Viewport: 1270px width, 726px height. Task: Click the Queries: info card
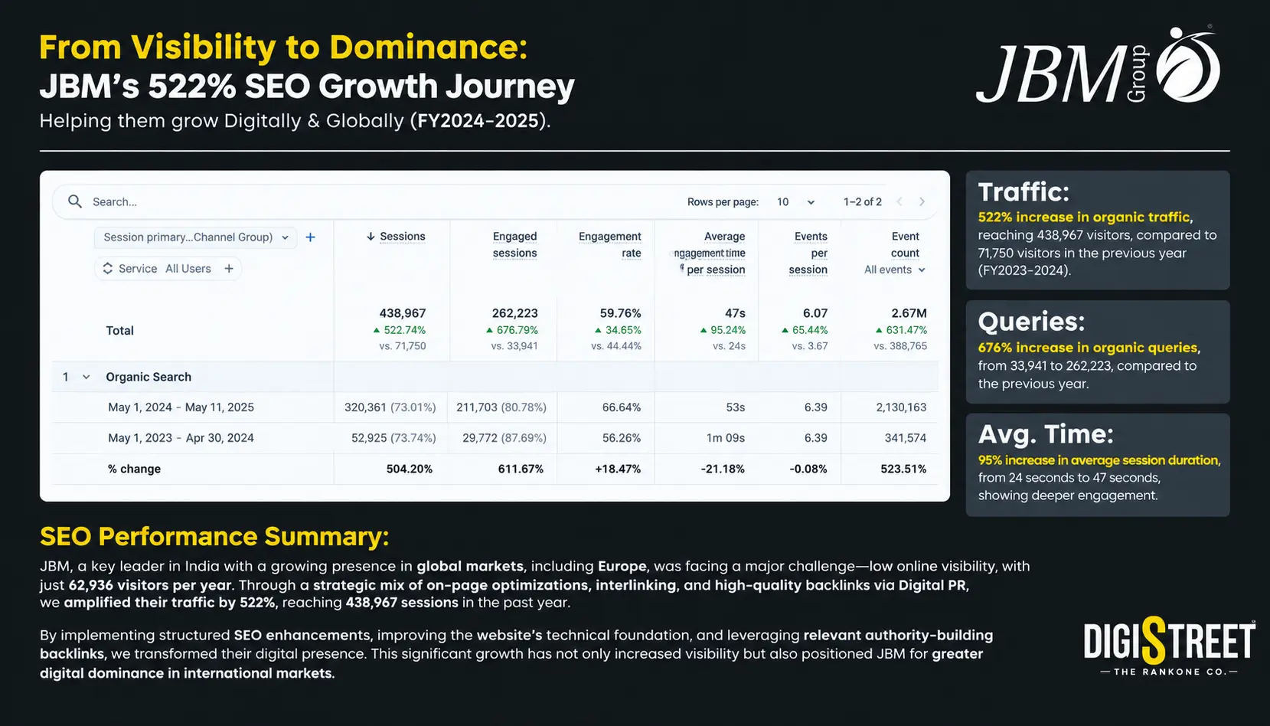tap(1098, 352)
